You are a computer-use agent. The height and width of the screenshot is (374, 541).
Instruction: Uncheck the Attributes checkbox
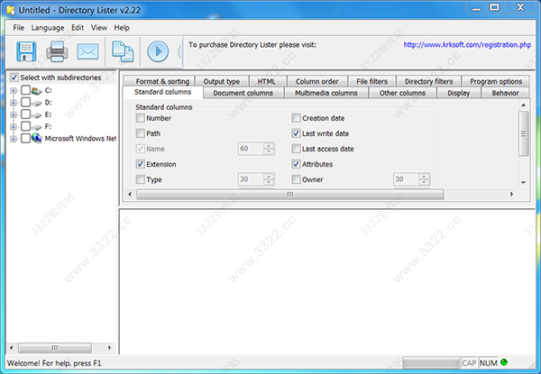[296, 164]
